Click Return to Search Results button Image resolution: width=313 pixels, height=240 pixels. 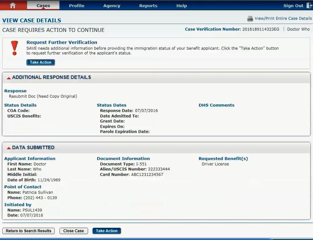coord(28,231)
